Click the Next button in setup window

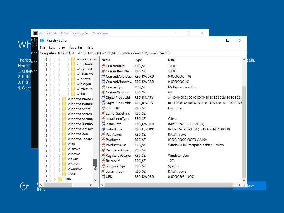[x=256, y=186]
